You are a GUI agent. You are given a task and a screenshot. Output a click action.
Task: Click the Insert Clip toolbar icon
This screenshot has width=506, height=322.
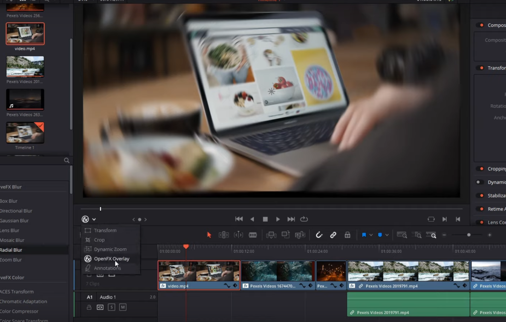(x=271, y=235)
